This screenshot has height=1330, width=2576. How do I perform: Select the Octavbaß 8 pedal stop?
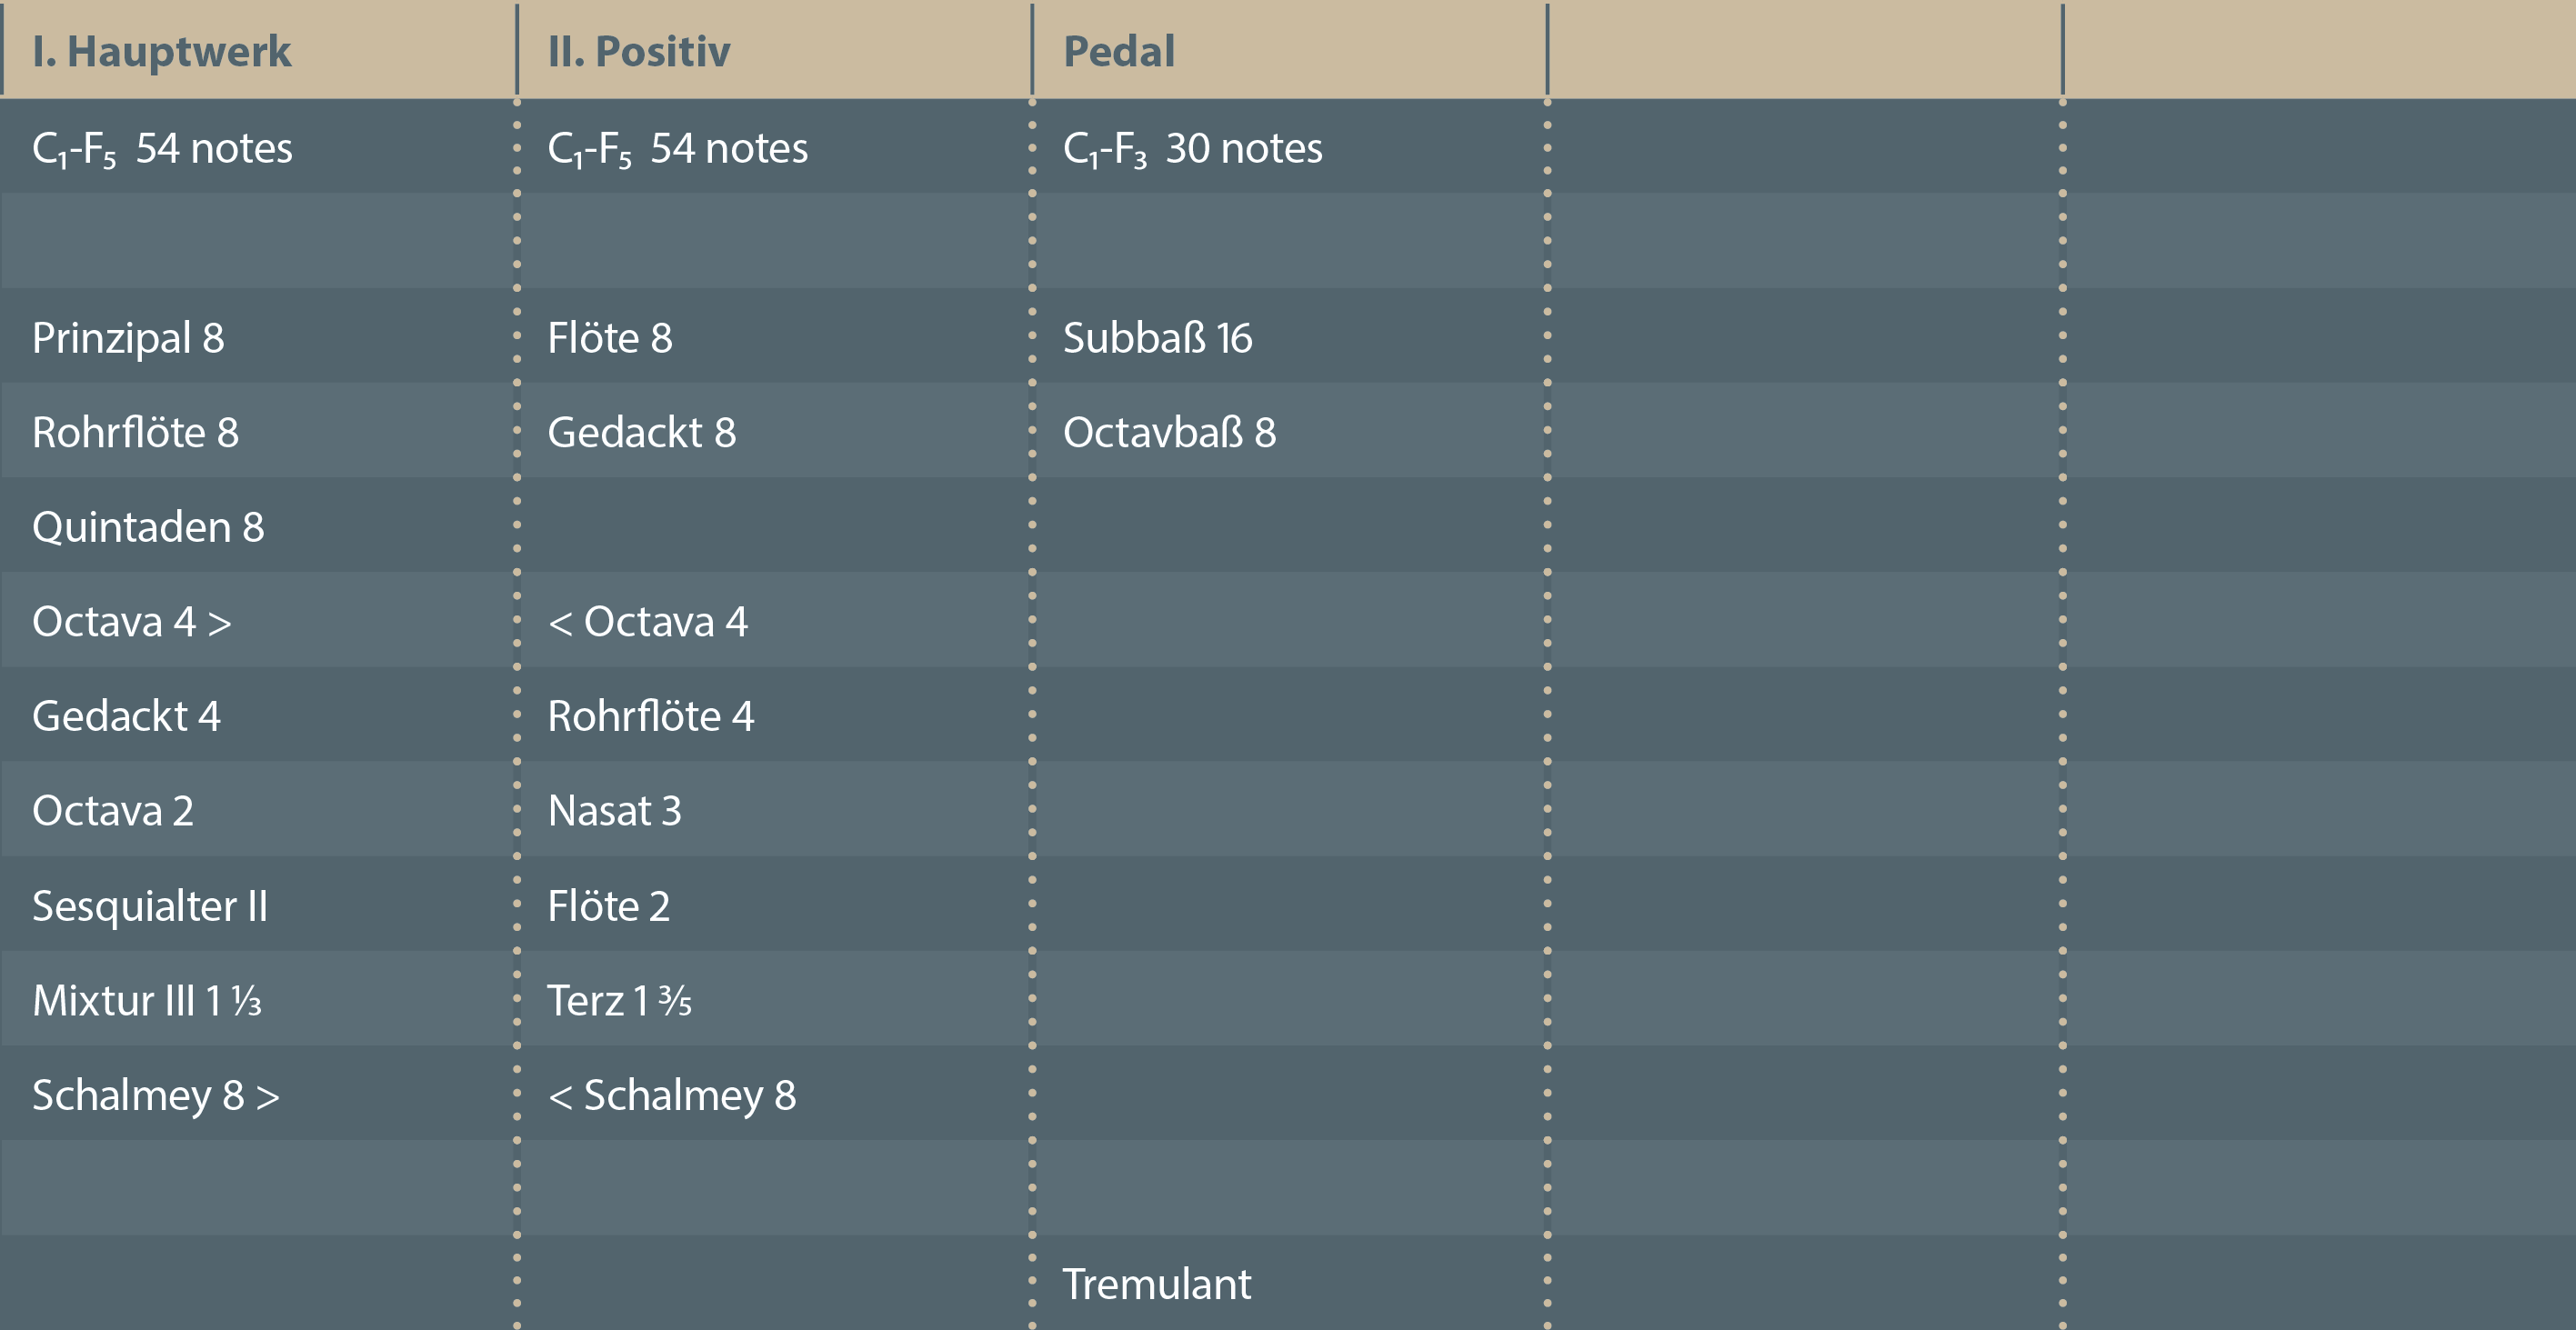1169,433
